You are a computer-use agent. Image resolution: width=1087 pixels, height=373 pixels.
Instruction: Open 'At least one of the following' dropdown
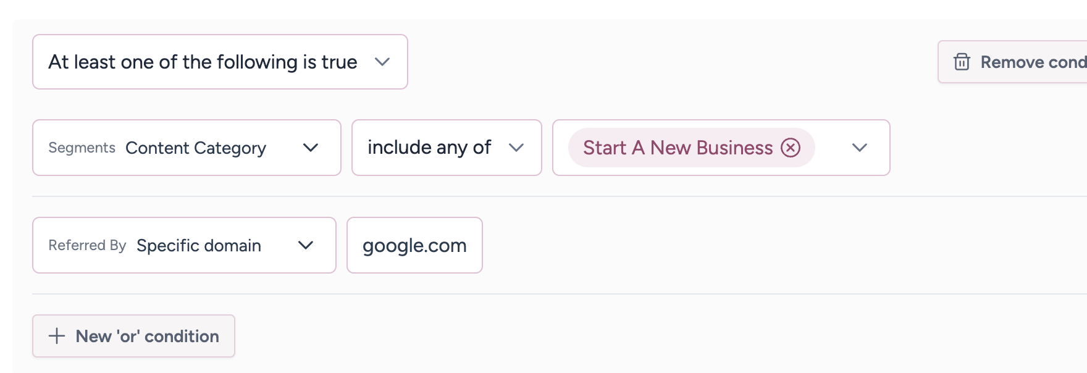click(x=203, y=62)
